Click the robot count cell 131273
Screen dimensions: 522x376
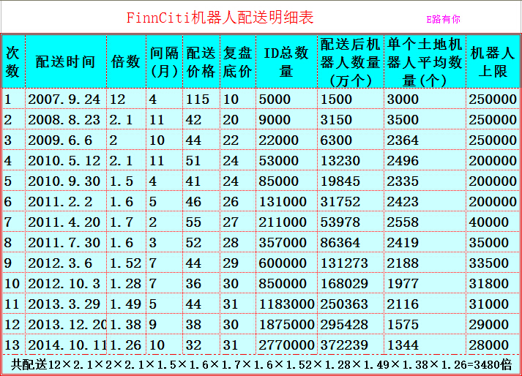351,263
